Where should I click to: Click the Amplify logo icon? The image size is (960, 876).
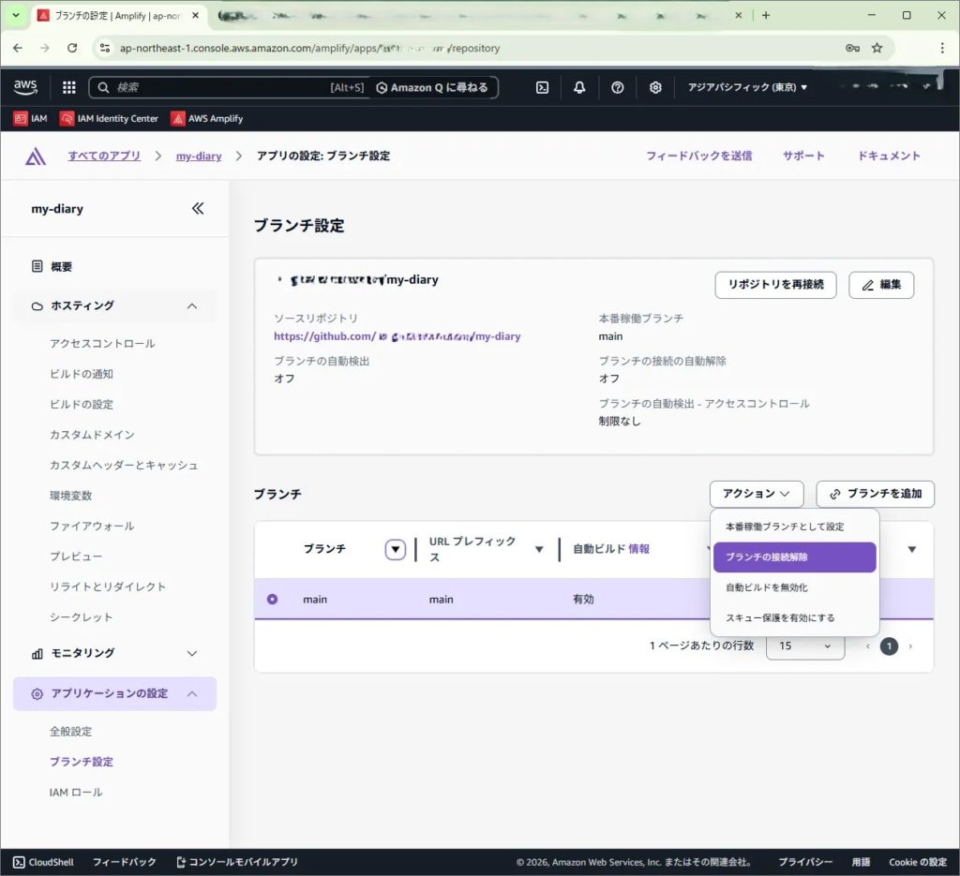(x=36, y=156)
